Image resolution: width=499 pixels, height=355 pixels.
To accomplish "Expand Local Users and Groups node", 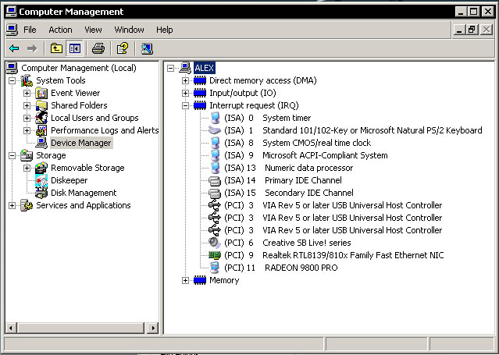I will [27, 118].
